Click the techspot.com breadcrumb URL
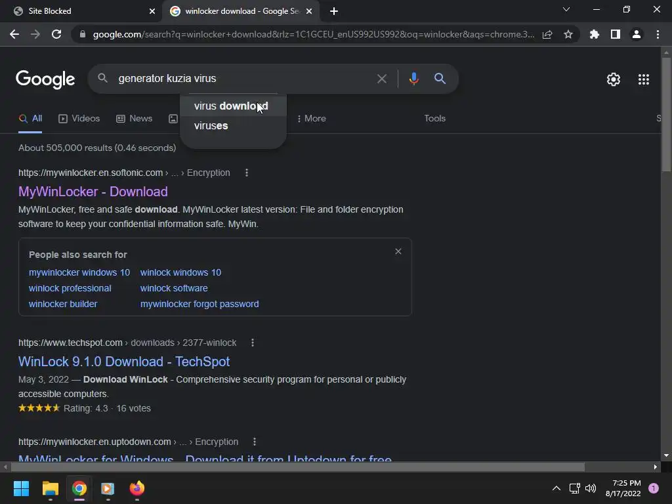672x504 pixels. 127,343
